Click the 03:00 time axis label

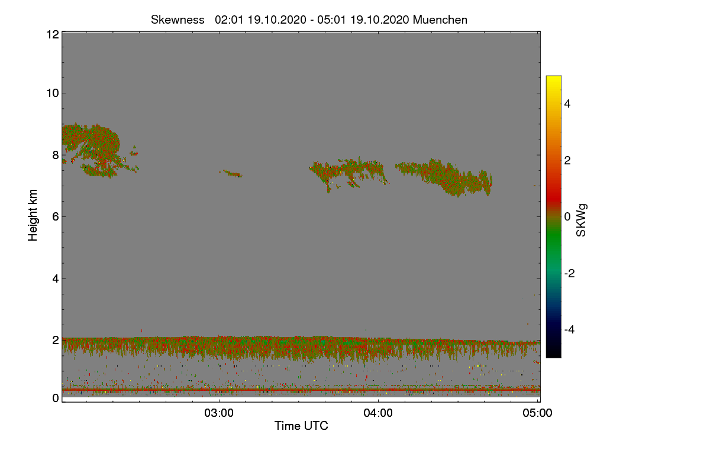point(219,413)
